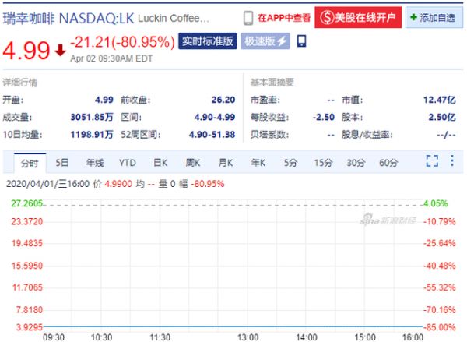Switch chart to 年线 view
This screenshot has width=467, height=342.
pos(95,163)
